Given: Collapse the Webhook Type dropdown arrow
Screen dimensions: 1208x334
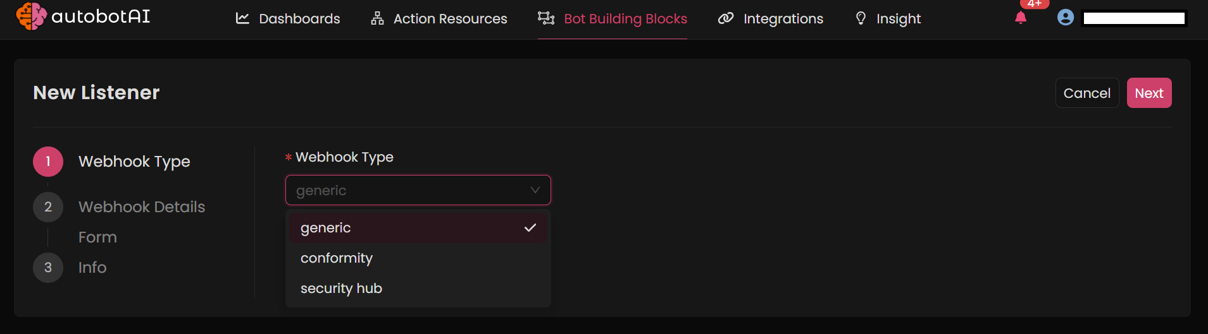Looking at the screenshot, I should click(x=535, y=190).
